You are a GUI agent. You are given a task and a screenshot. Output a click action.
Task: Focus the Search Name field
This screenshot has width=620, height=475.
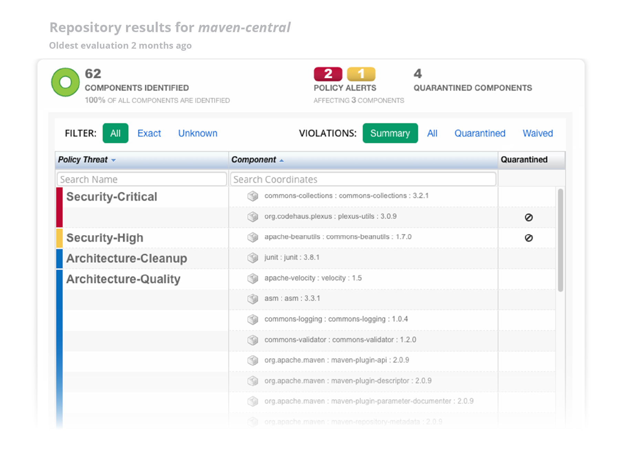[142, 179]
